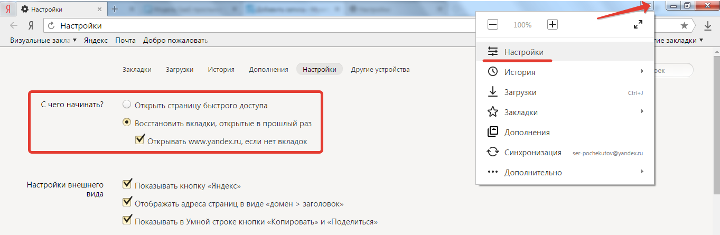
Task: Open Визуальные закладки bookmarks dropdown
Action: pyautogui.click(x=43, y=40)
